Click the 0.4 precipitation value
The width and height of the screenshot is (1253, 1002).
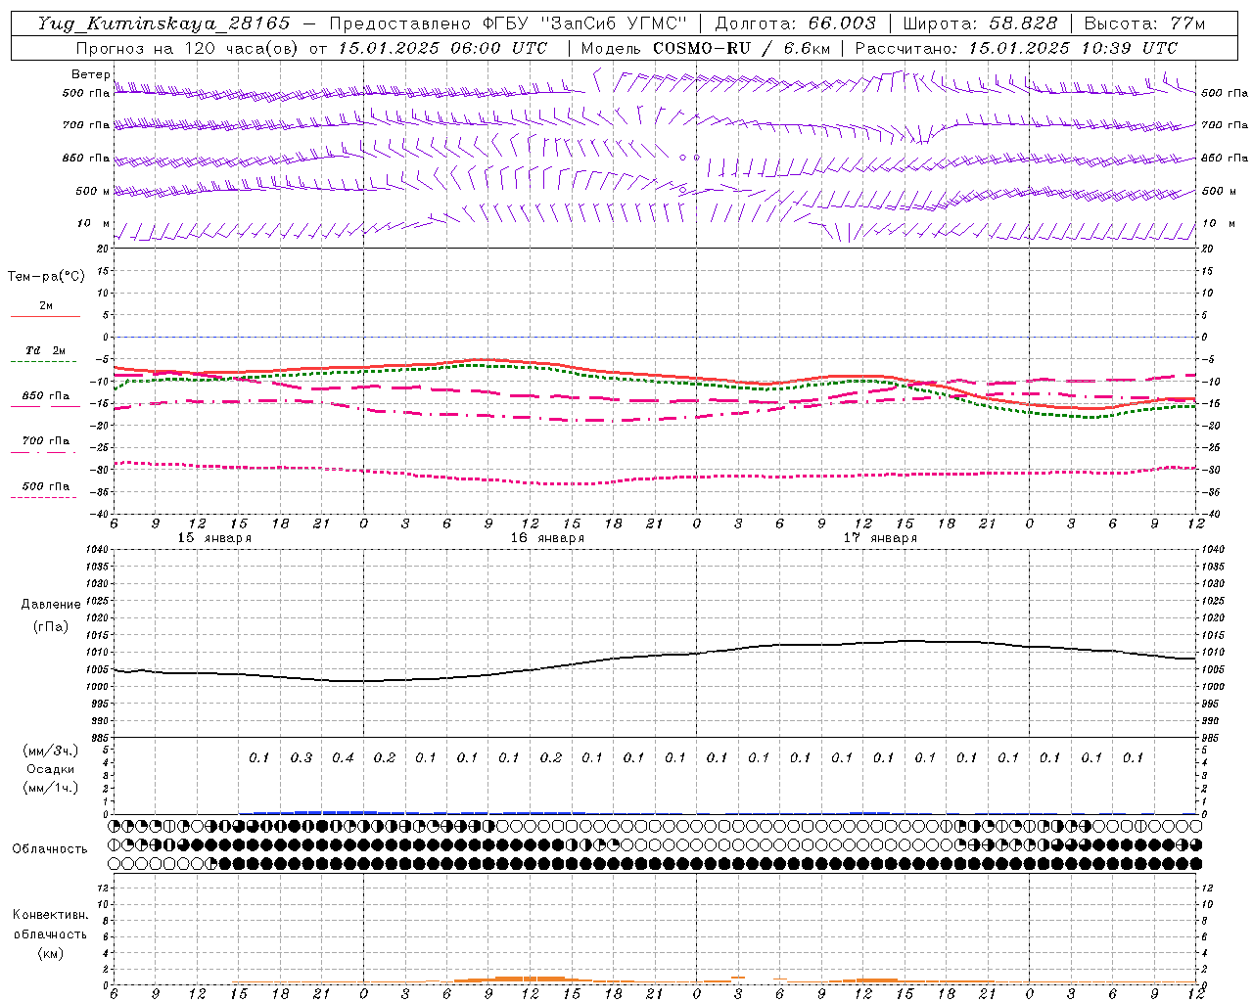pos(343,757)
